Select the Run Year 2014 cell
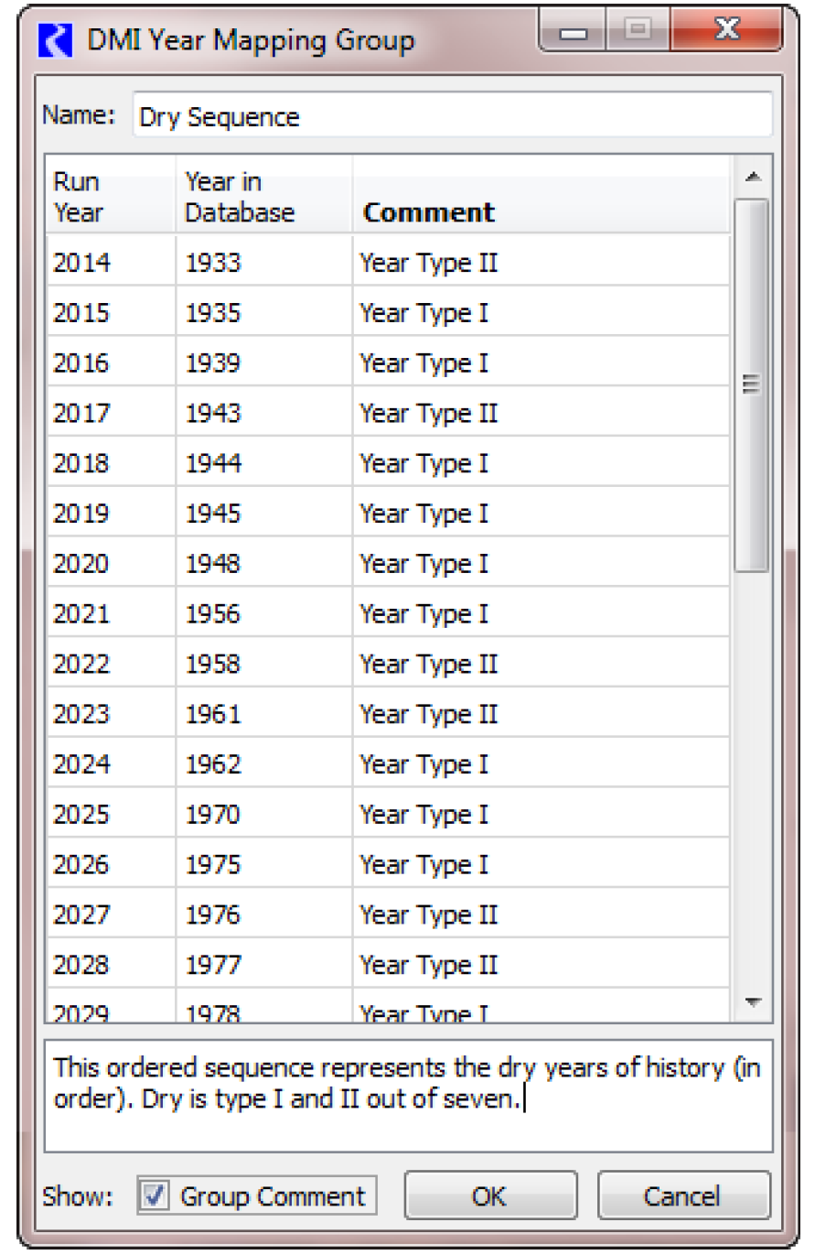 pyautogui.click(x=110, y=264)
